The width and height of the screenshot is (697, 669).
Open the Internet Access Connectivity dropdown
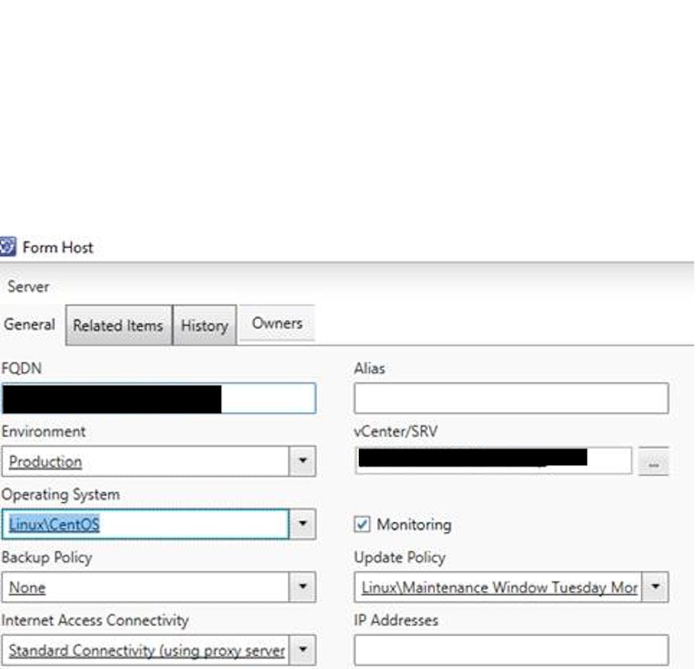[303, 649]
